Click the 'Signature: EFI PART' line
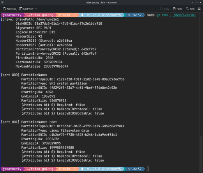203x173 pixels. pos(34,28)
